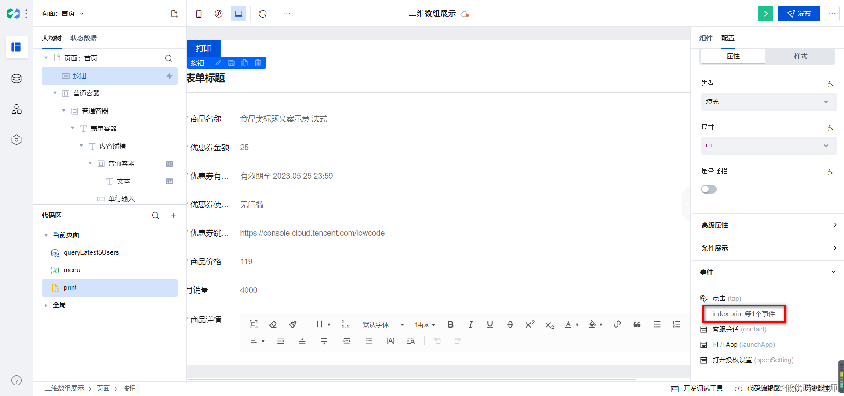The height and width of the screenshot is (396, 844).
Task: Insert an ordered numbered list
Action: (x=677, y=324)
